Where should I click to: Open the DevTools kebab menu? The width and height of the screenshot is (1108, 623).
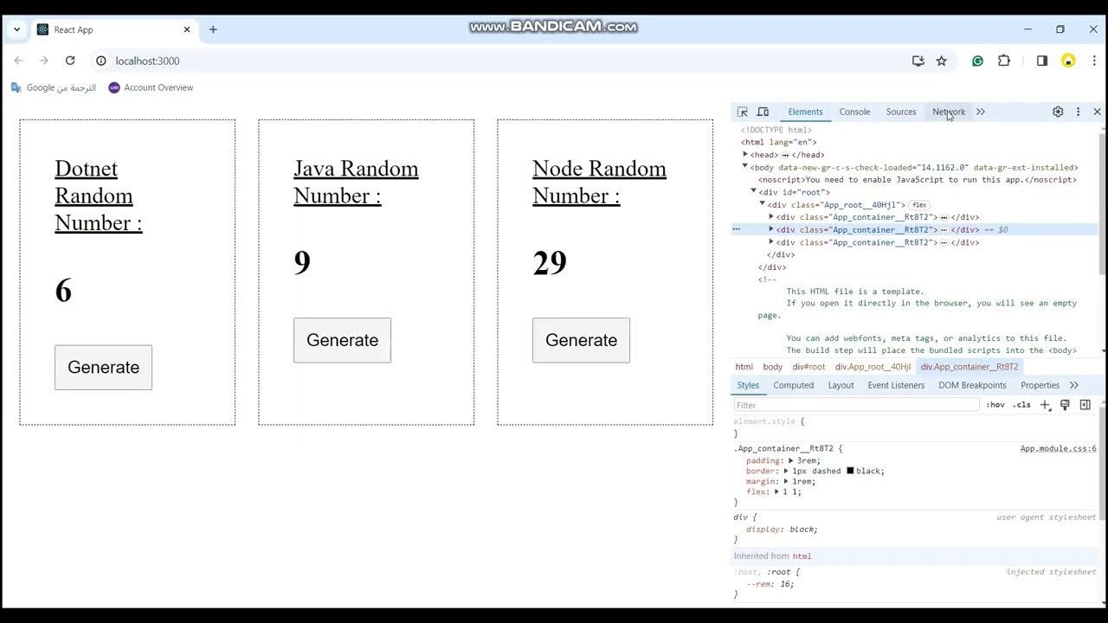[x=1078, y=112]
